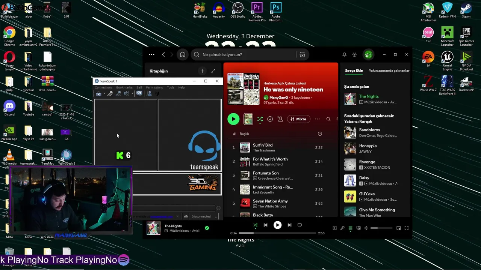The image size is (481, 270).
Task: Click Led Zeppelin artist link
Action: [x=263, y=192]
